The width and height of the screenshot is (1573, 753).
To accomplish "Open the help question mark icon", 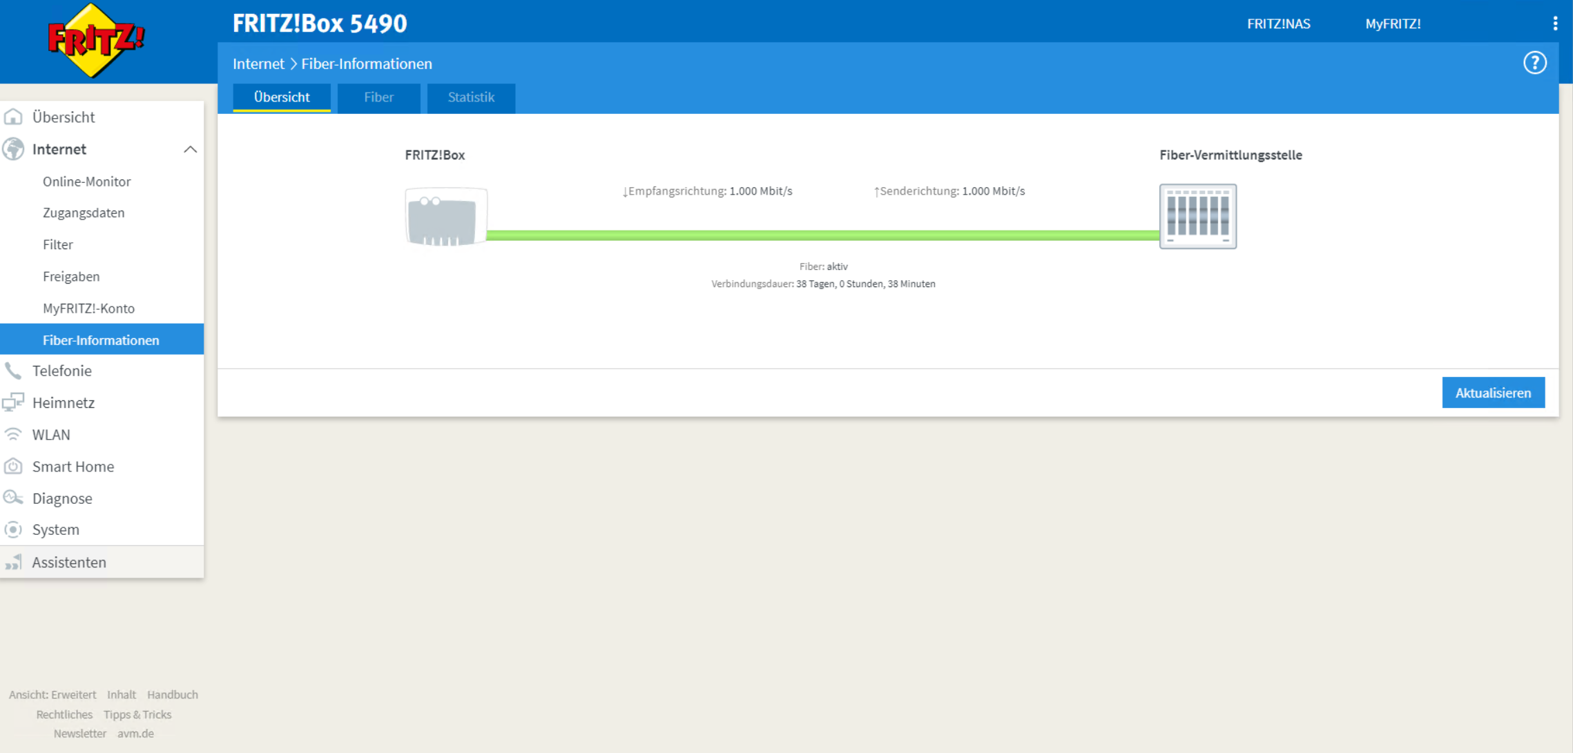I will pos(1534,63).
